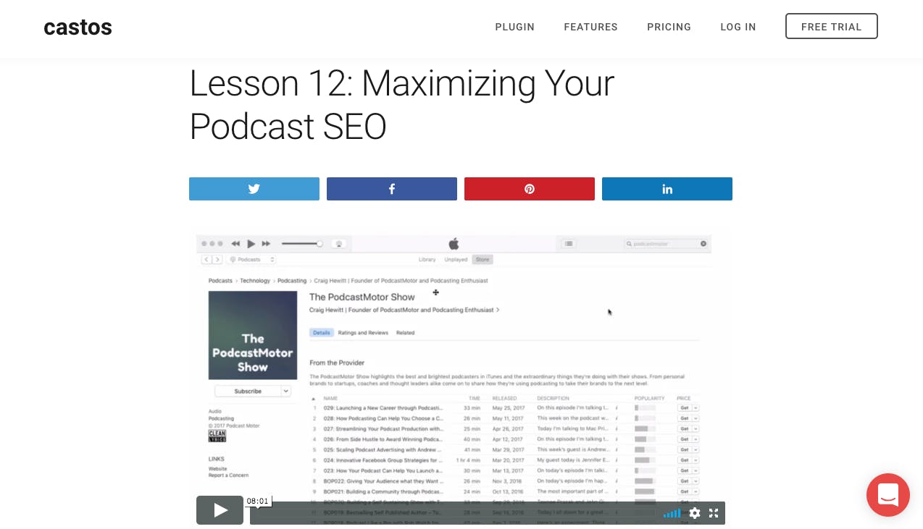Open the video settings gear
This screenshot has height=529, width=923.
click(x=695, y=513)
